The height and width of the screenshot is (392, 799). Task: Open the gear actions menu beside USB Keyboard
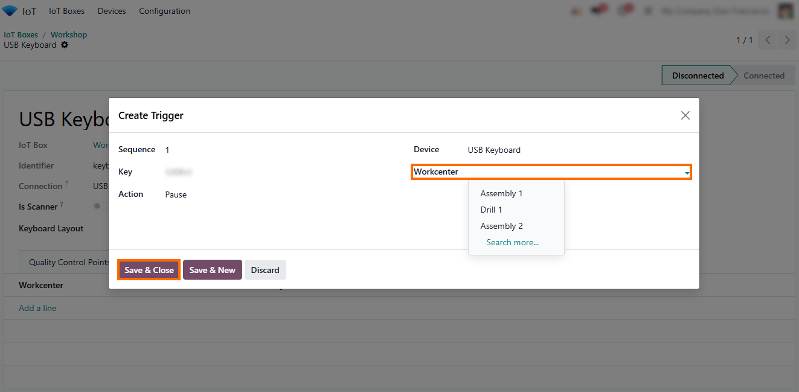65,45
